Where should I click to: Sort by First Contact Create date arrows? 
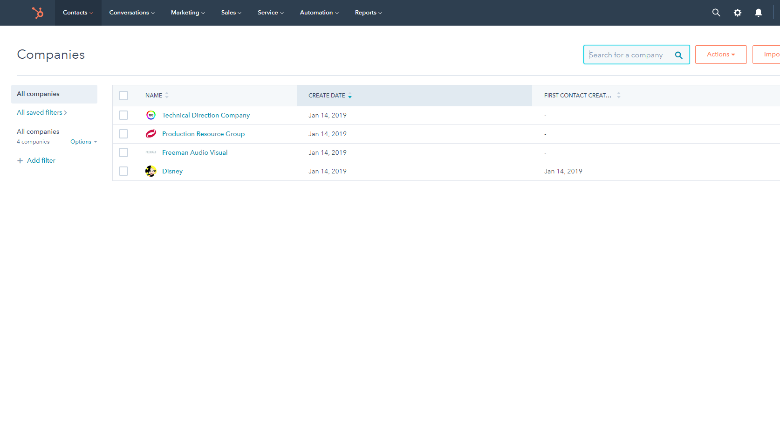pyautogui.click(x=619, y=95)
